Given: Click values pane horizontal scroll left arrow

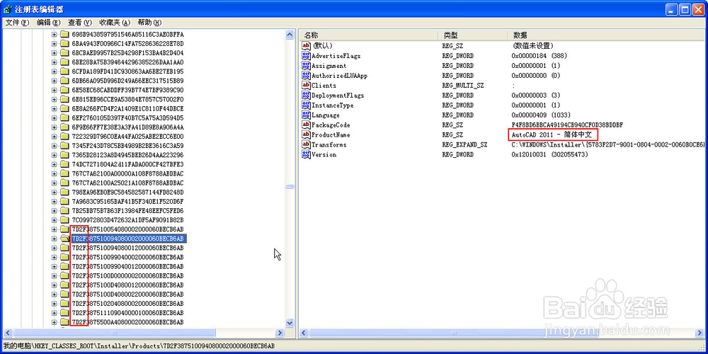Looking at the screenshot, I should click(x=303, y=333).
